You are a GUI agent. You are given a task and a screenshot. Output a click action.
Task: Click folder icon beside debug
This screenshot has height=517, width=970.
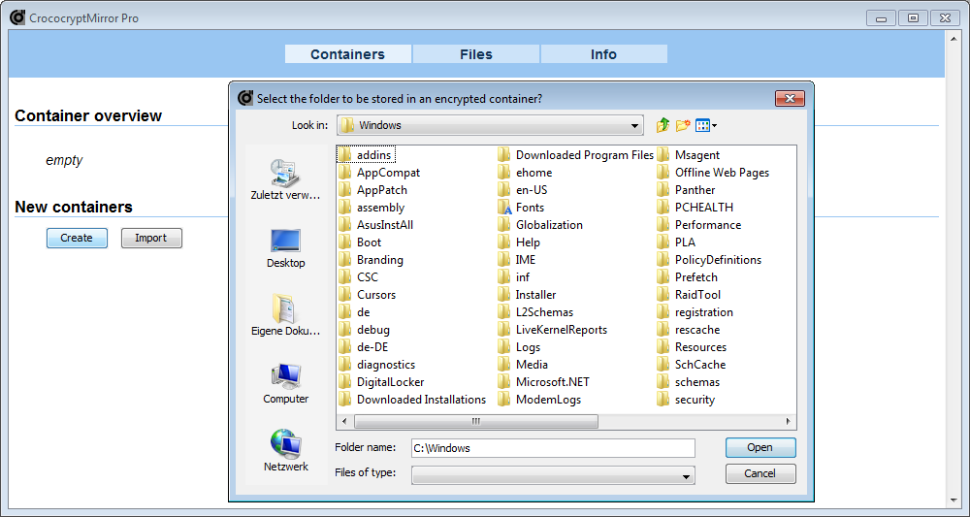click(x=346, y=330)
